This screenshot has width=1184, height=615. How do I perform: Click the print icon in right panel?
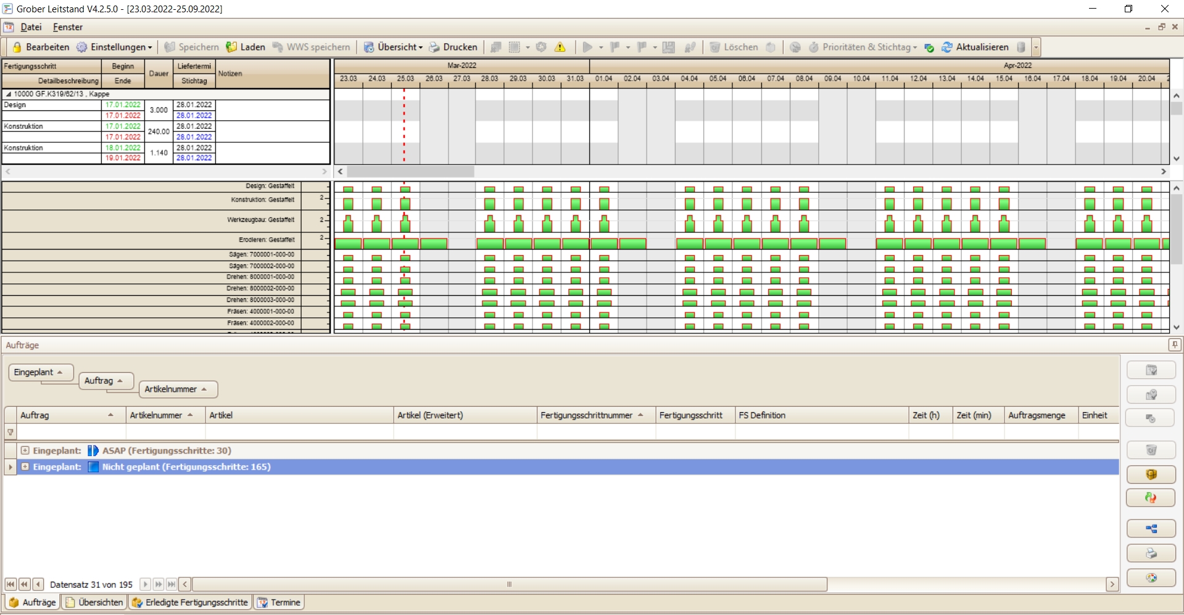(x=1151, y=553)
